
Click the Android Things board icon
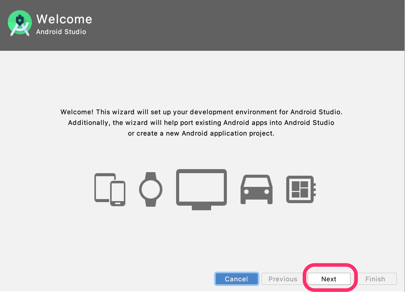301,189
